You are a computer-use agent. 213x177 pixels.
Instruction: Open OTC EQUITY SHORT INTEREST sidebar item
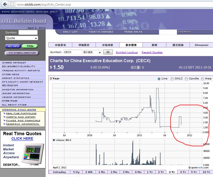[23, 82]
